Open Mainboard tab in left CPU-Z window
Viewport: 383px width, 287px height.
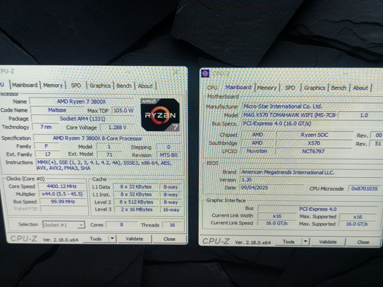pyautogui.click(x=25, y=85)
